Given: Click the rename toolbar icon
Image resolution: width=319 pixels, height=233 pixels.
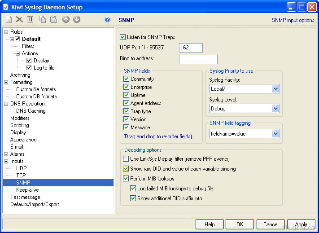Looking at the screenshot, I should pyautogui.click(x=30, y=20).
